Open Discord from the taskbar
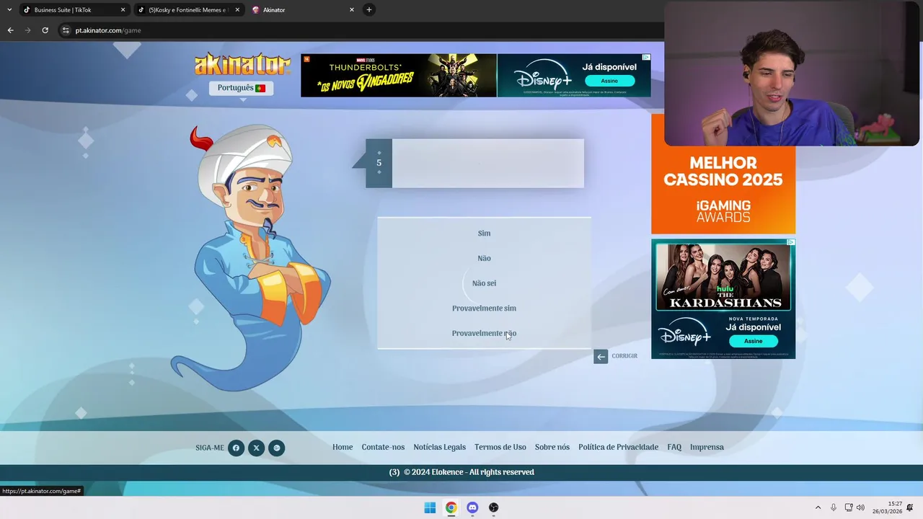 coord(472,507)
